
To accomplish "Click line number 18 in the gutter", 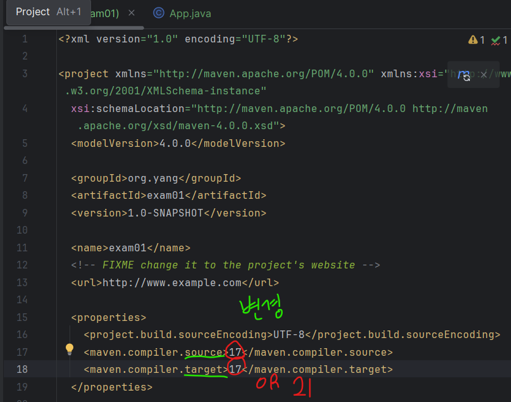I will (22, 369).
